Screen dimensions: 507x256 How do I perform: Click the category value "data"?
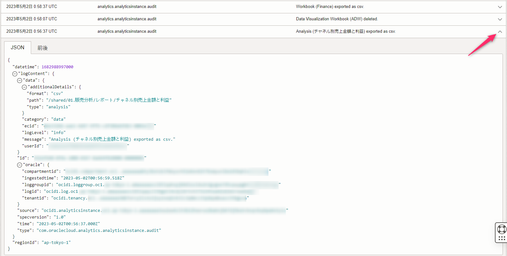[58, 119]
